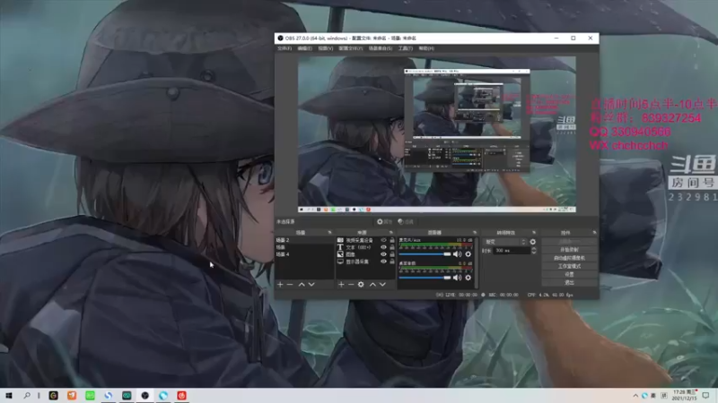The image size is (718, 403).
Task: Mute the 桌面音频 speaker icon
Action: 457,278
